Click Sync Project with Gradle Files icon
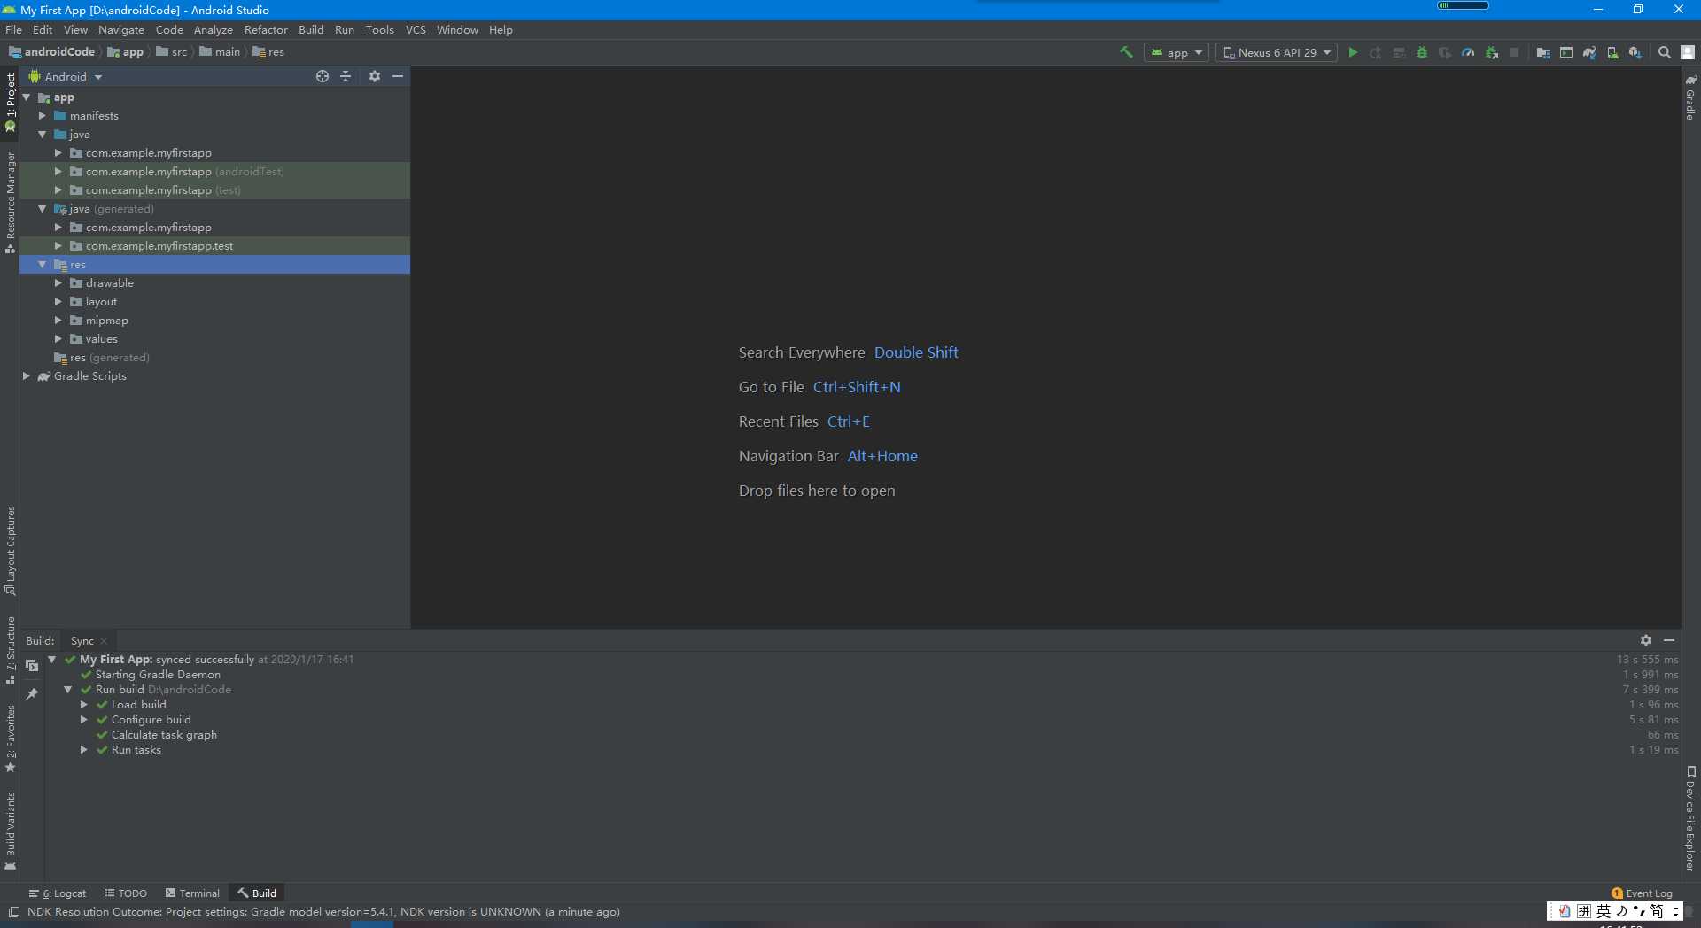 1589,52
